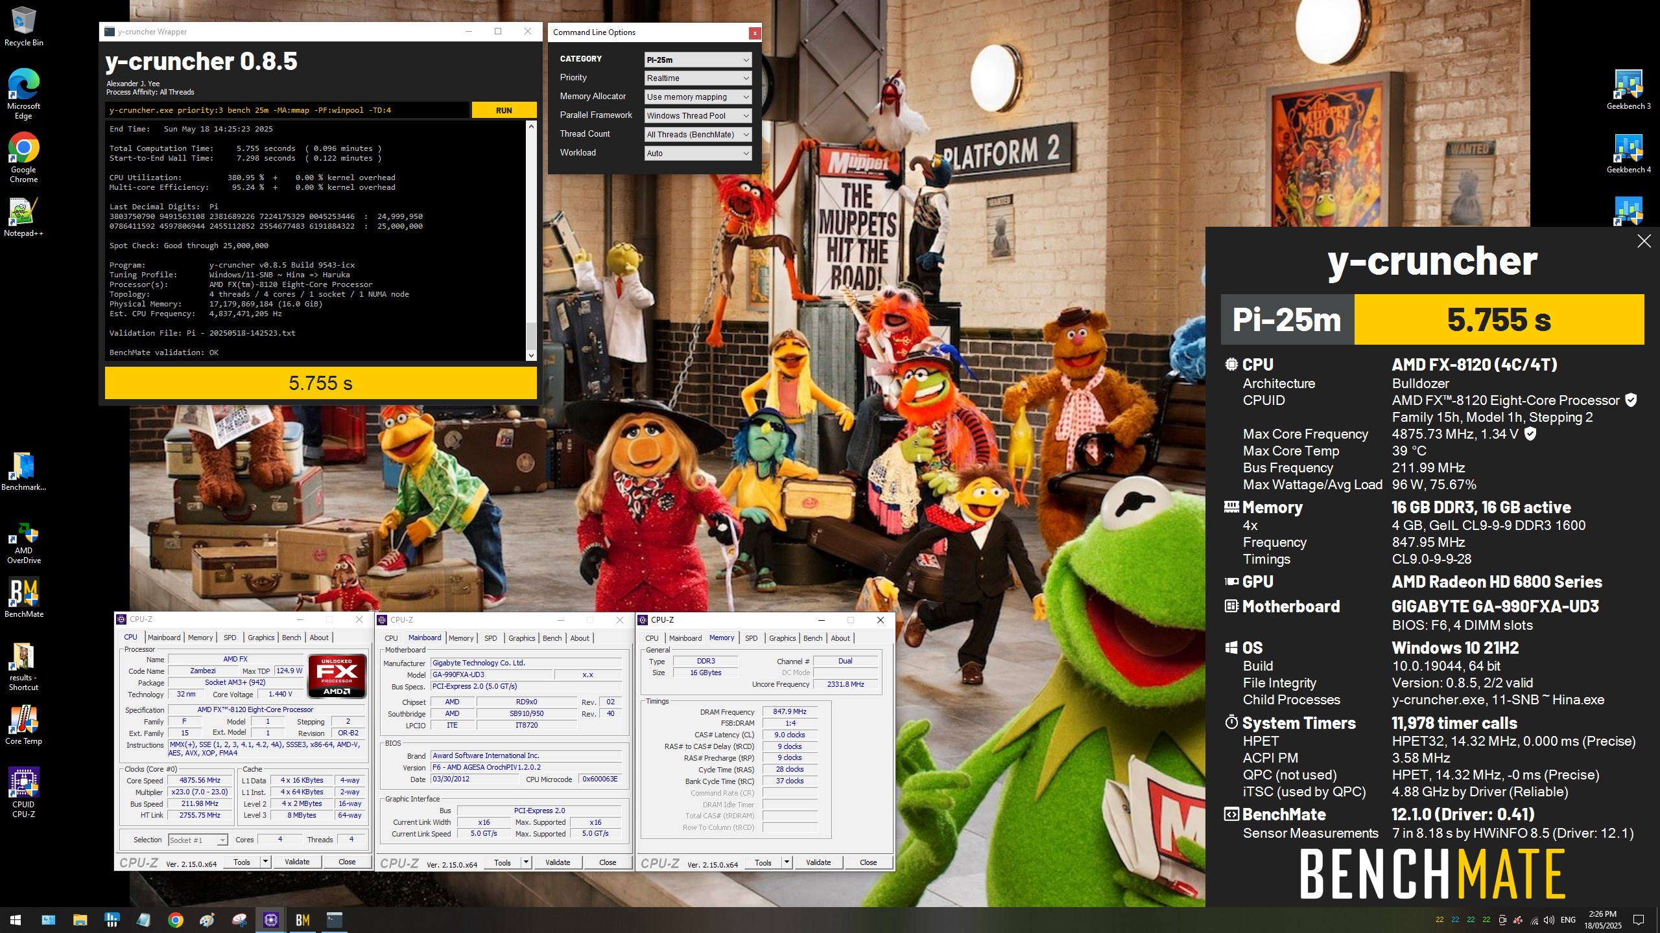Click Validate in CPU-Z Memory window

818,862
